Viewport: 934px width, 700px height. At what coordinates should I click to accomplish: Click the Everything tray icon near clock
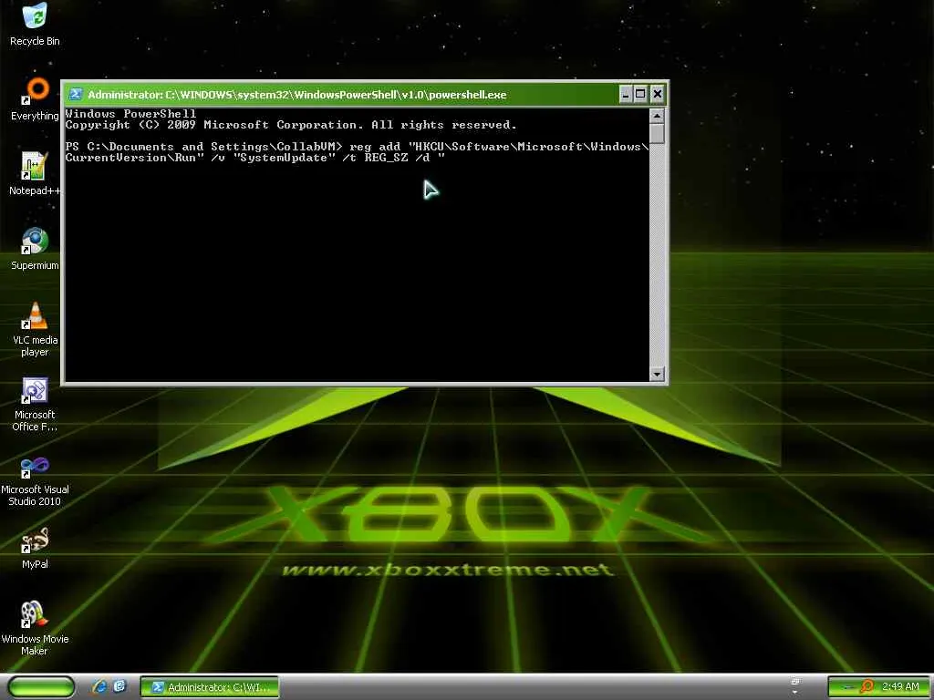867,686
